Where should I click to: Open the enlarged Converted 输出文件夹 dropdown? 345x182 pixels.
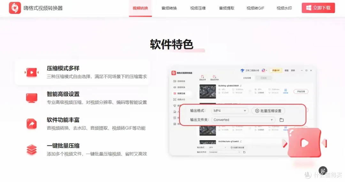pos(243,120)
